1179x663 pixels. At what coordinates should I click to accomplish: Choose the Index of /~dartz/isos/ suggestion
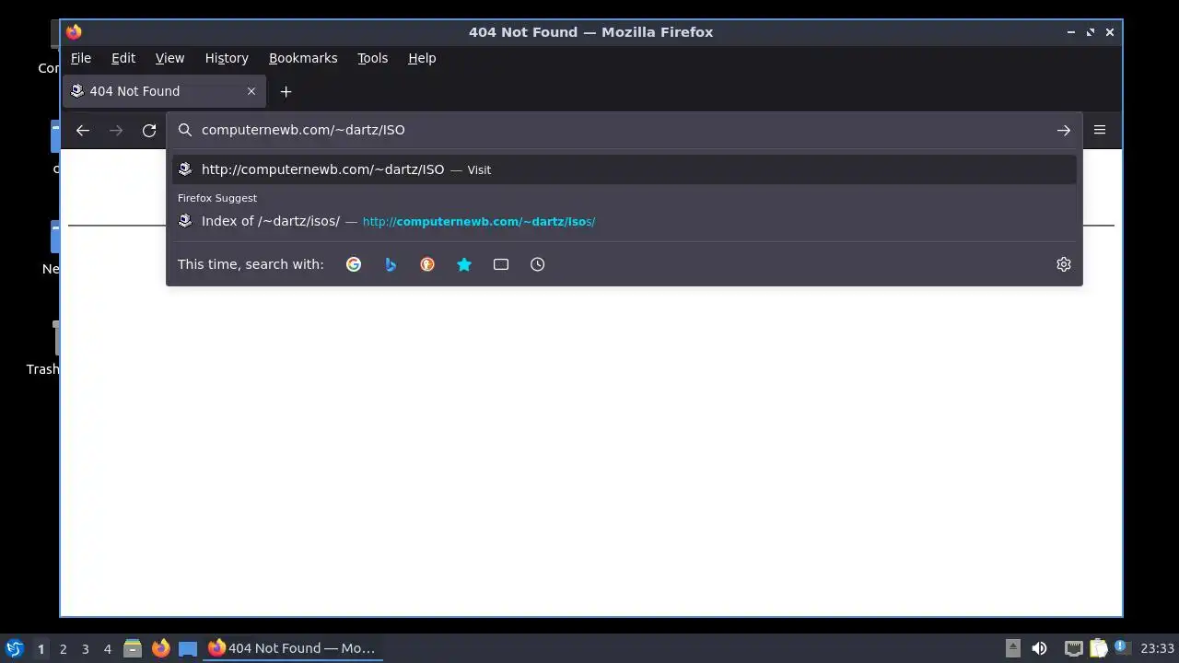[x=624, y=221]
